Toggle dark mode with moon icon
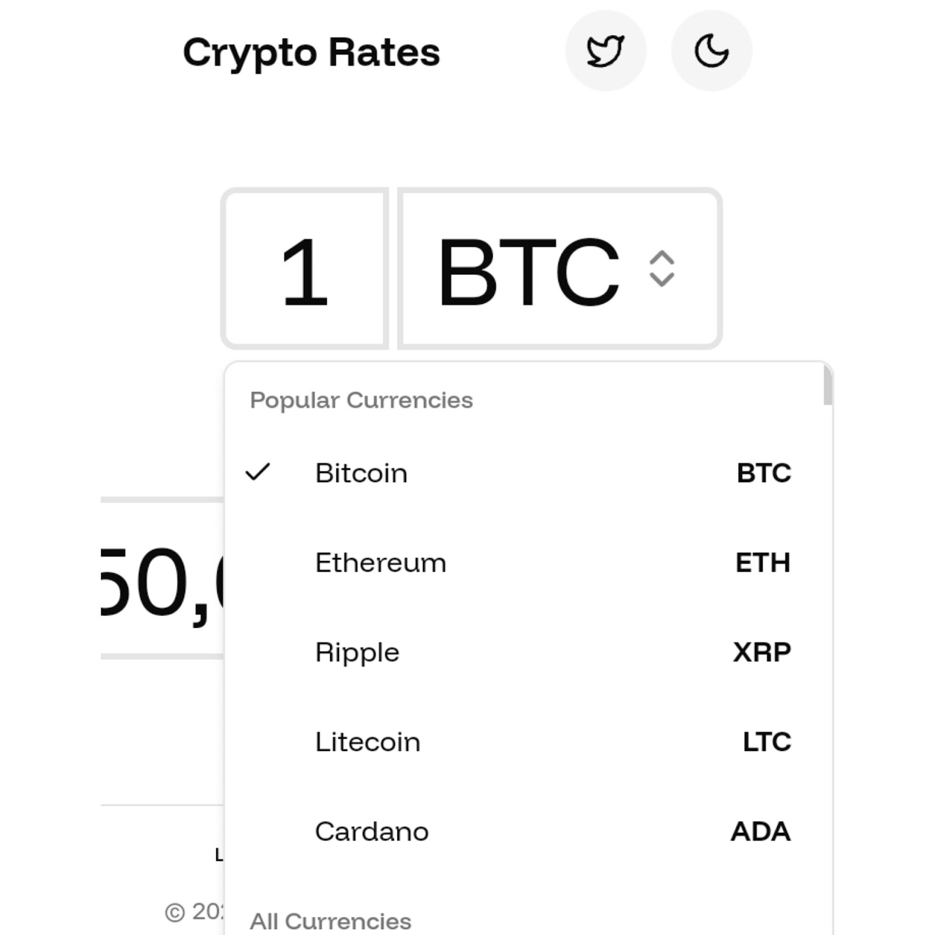Viewport: 935px width, 935px height. (x=711, y=51)
